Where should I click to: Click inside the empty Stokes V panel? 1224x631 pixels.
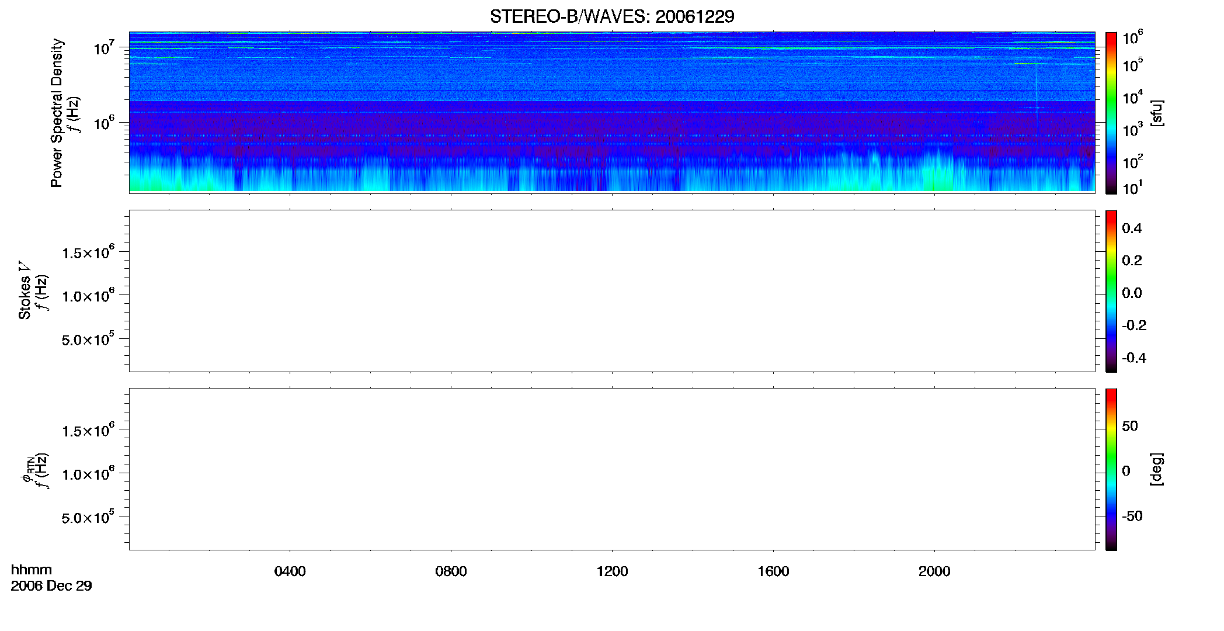click(612, 291)
